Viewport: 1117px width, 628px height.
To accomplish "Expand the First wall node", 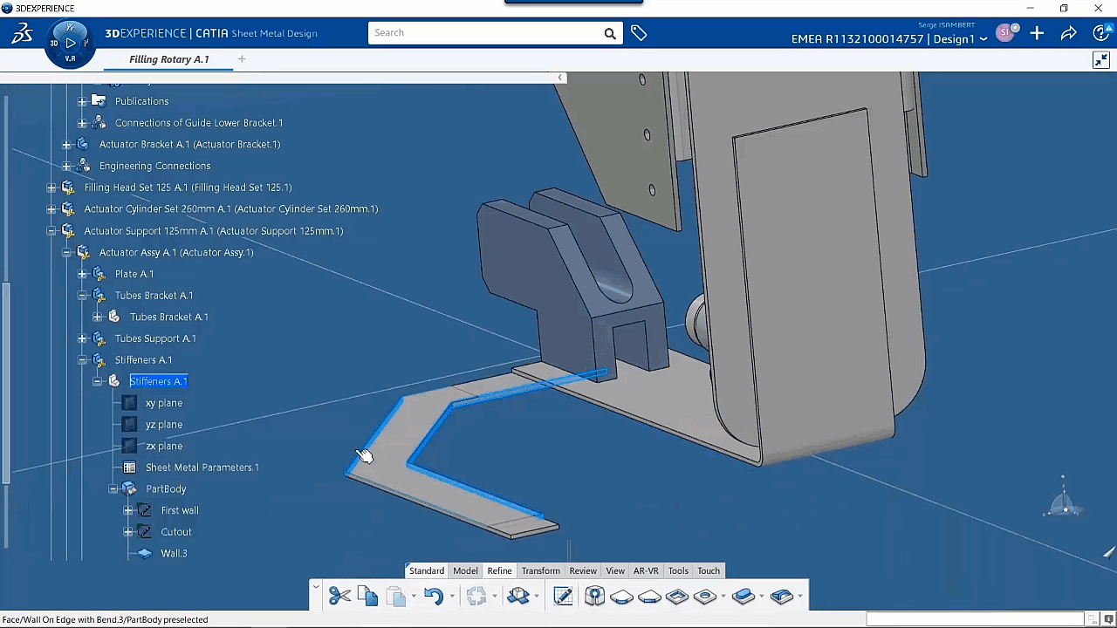I will [x=128, y=510].
